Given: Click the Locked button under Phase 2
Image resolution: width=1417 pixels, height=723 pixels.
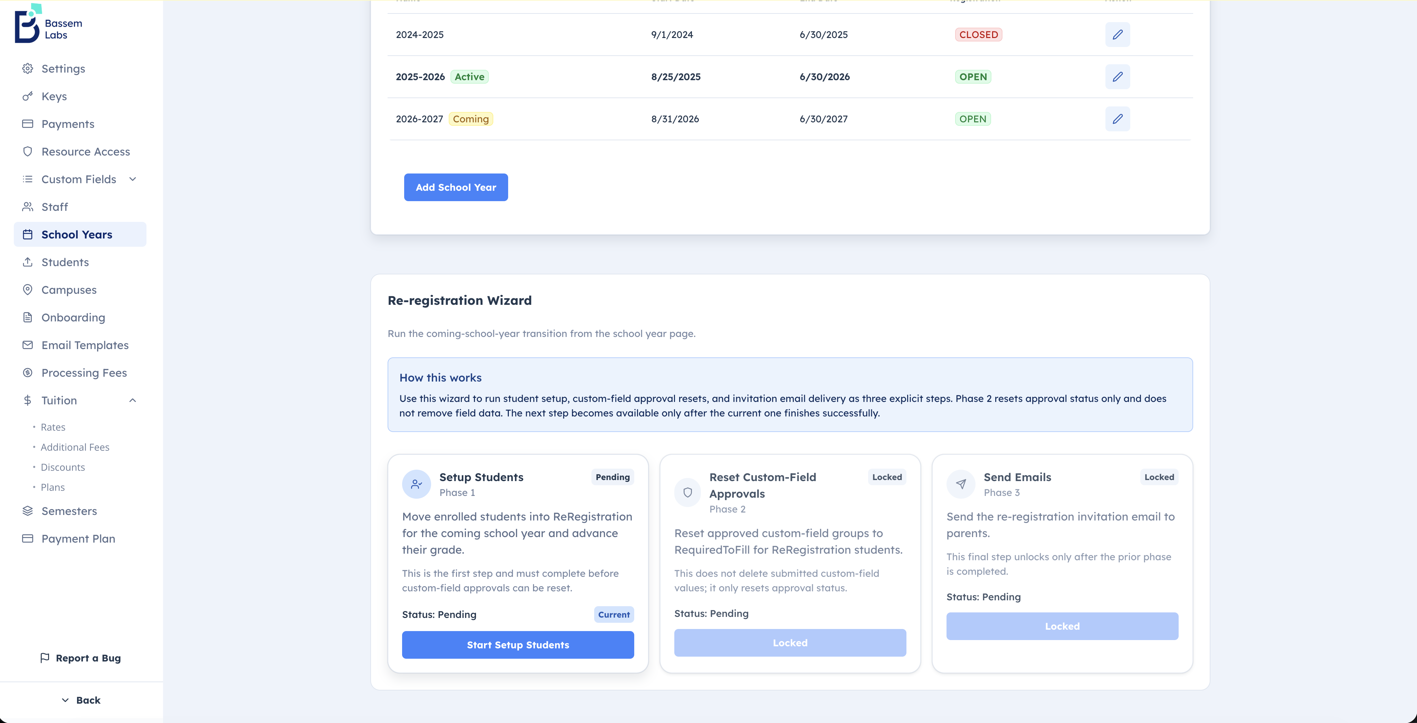Looking at the screenshot, I should click(790, 643).
